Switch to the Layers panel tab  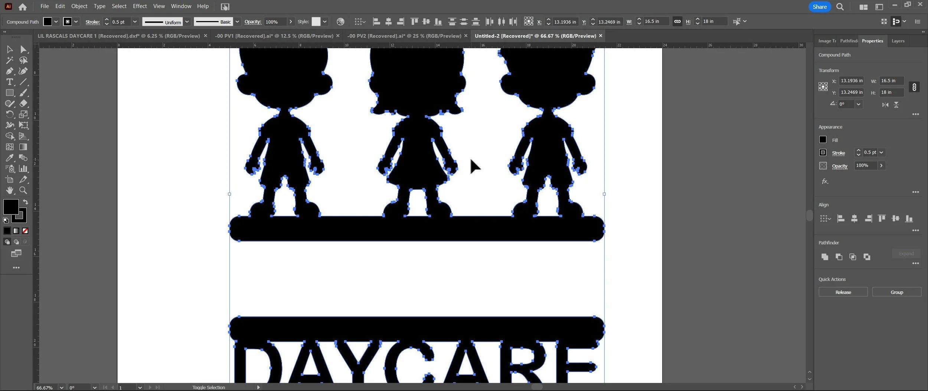click(x=898, y=41)
